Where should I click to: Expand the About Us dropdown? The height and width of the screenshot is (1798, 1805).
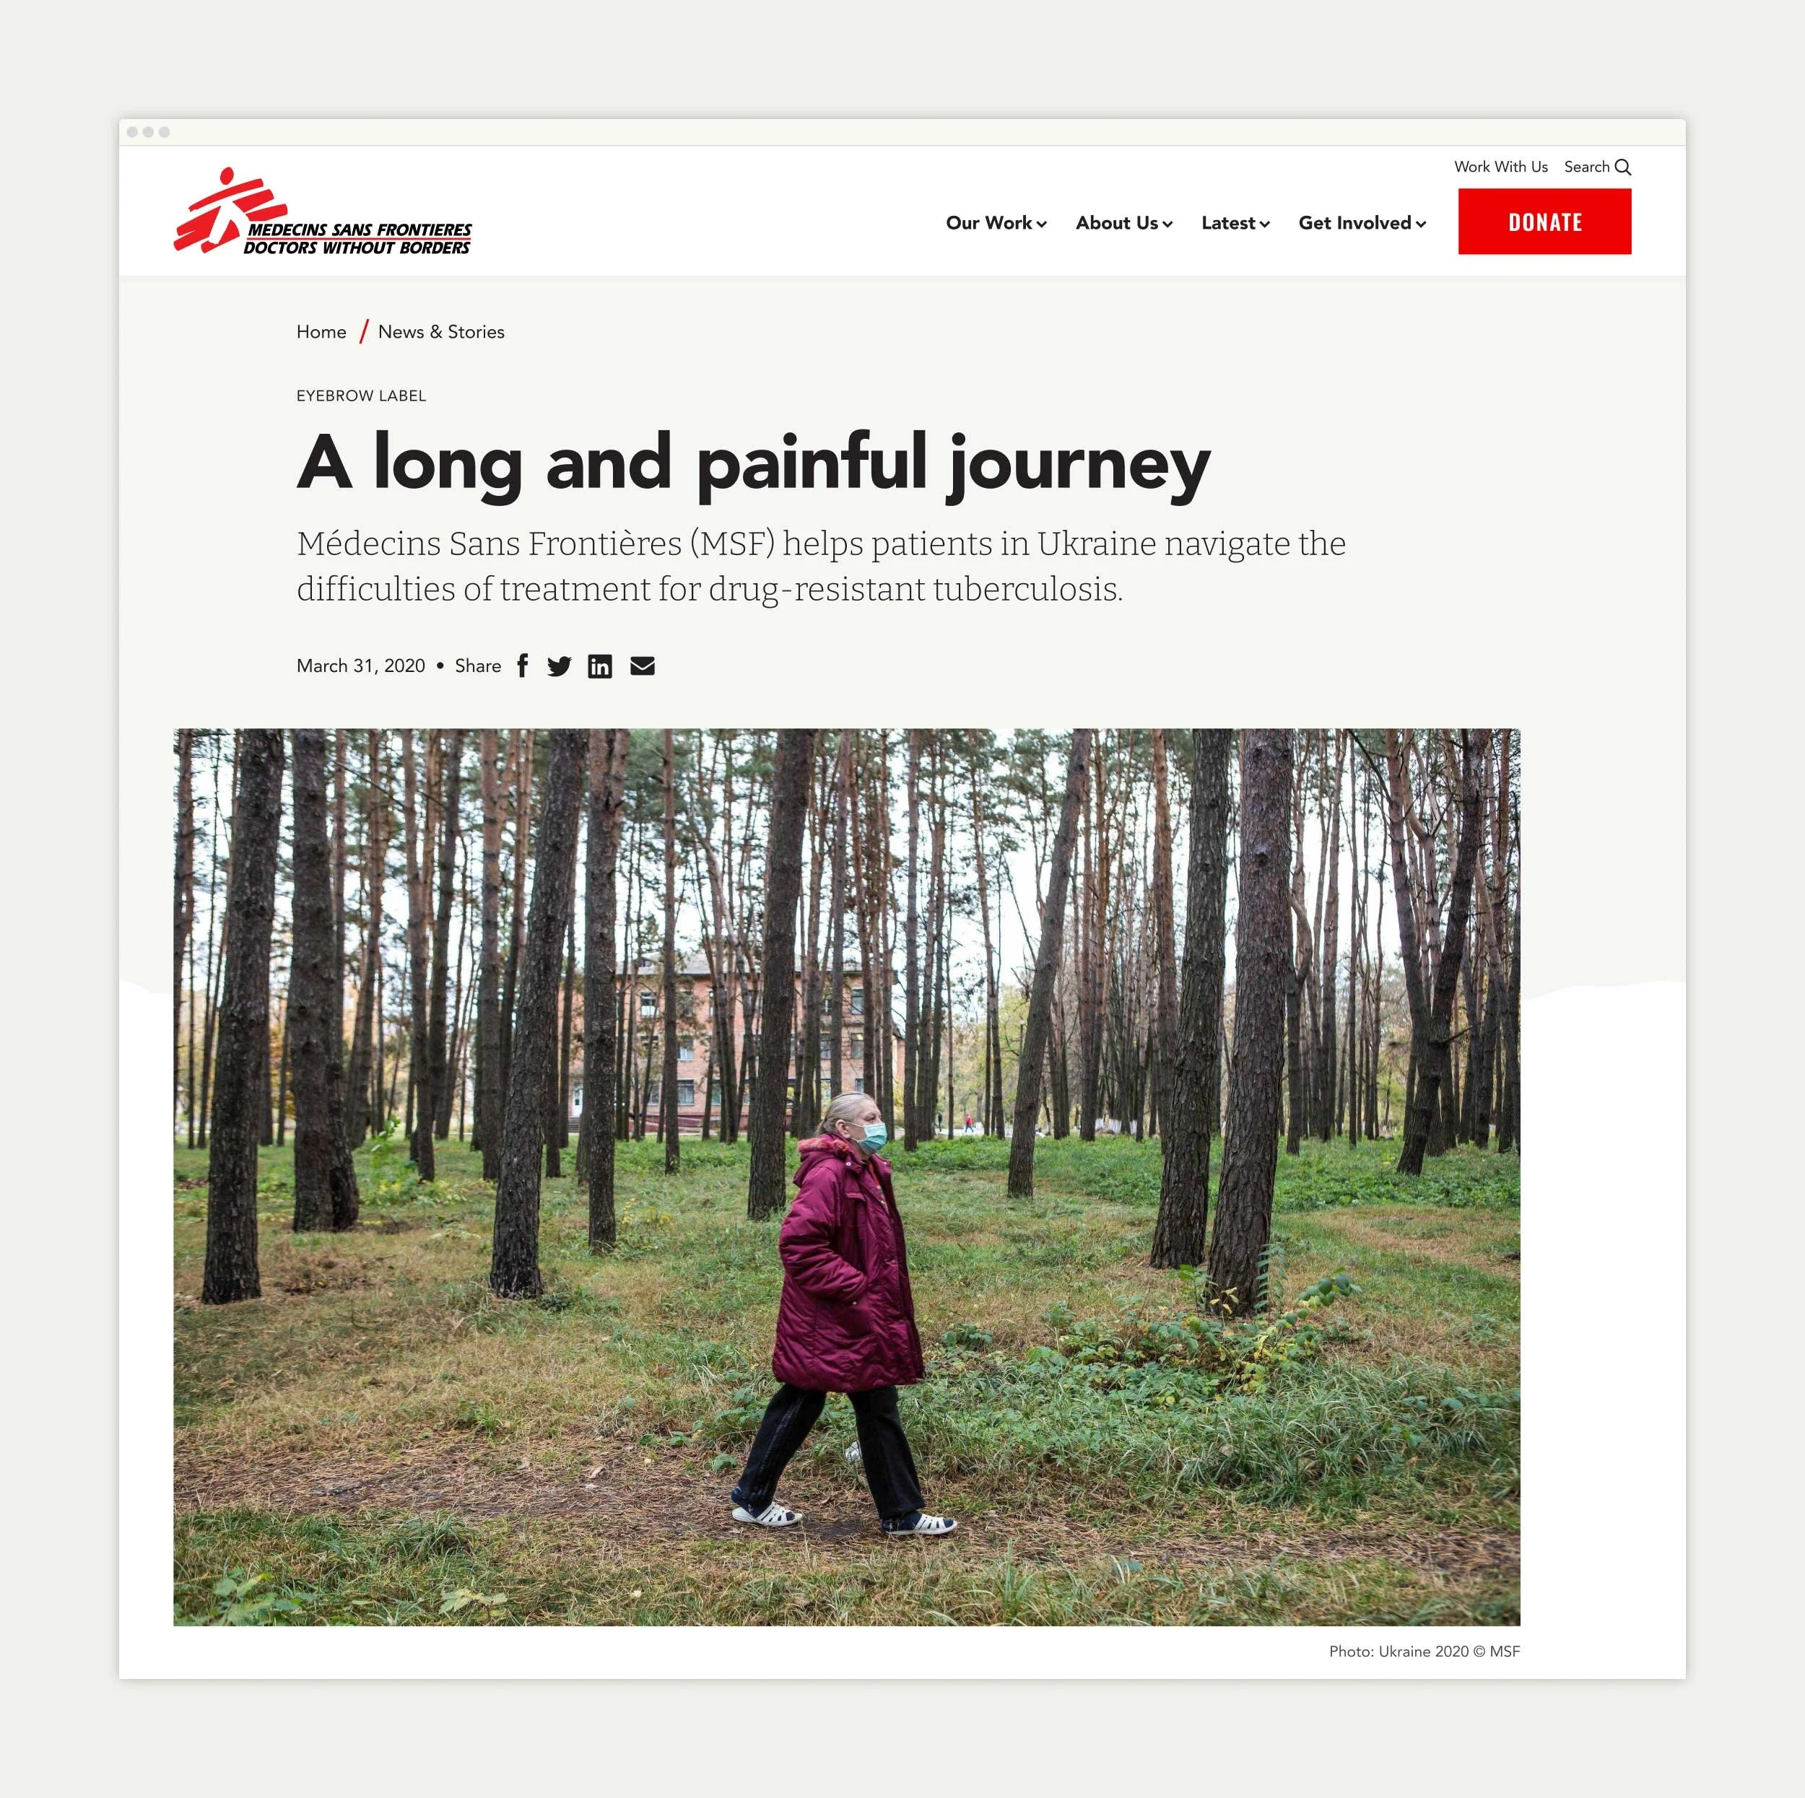click(x=1124, y=222)
